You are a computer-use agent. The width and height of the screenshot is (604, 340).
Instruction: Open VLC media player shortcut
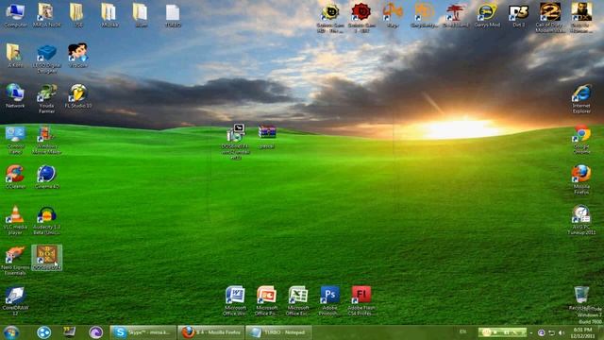tap(15, 220)
